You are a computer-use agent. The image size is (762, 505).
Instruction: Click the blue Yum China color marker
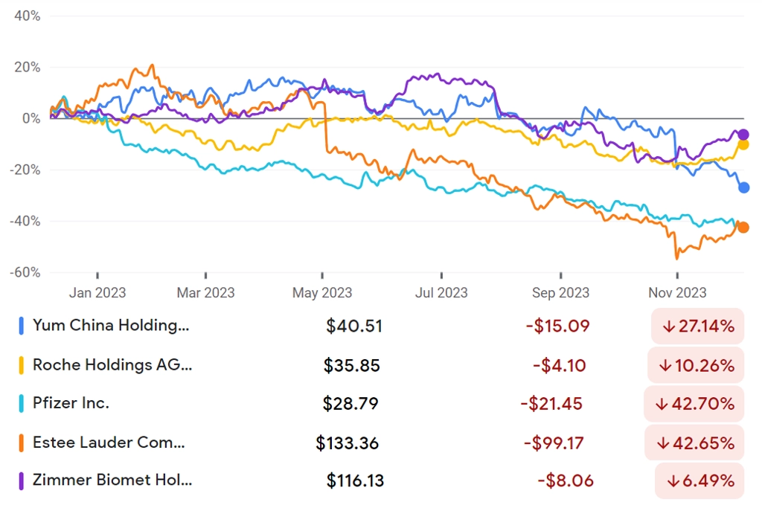(22, 326)
